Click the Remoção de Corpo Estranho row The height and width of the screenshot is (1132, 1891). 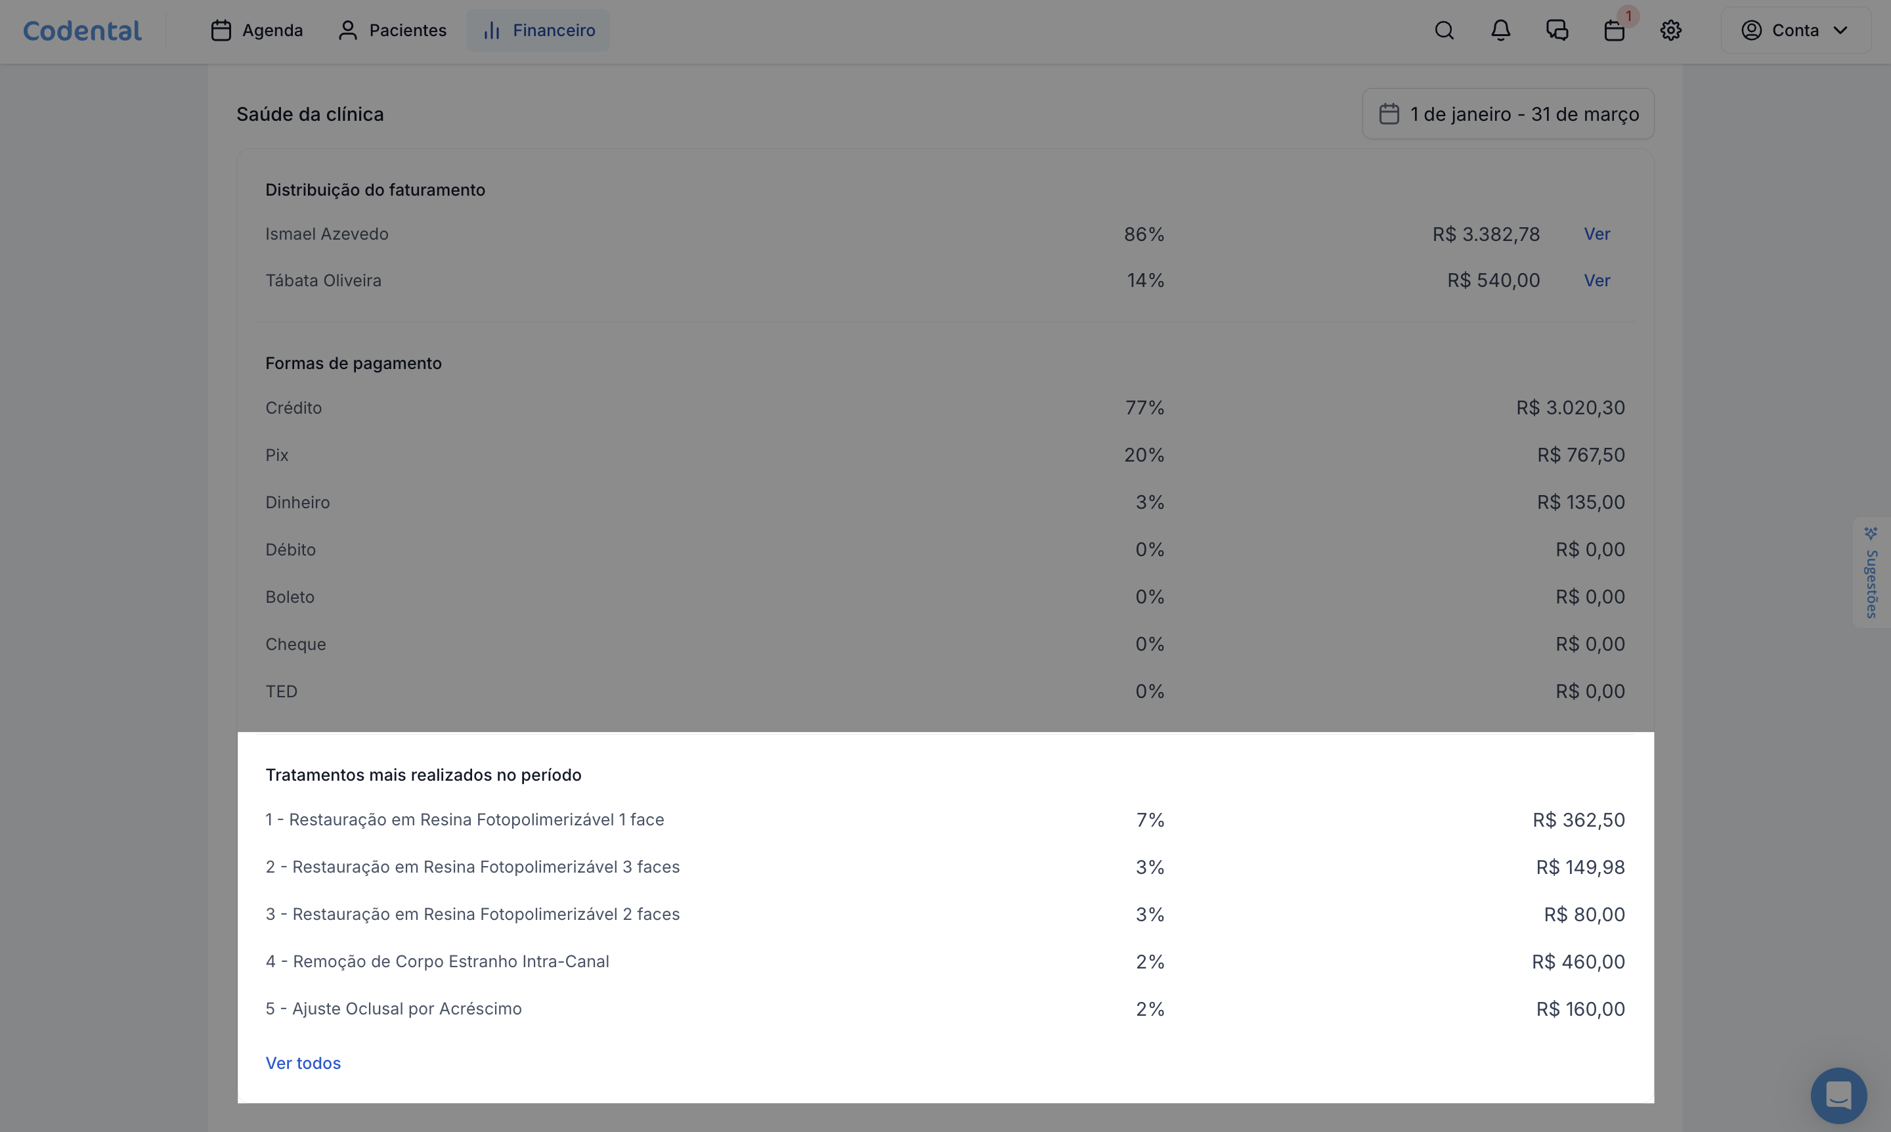click(437, 961)
